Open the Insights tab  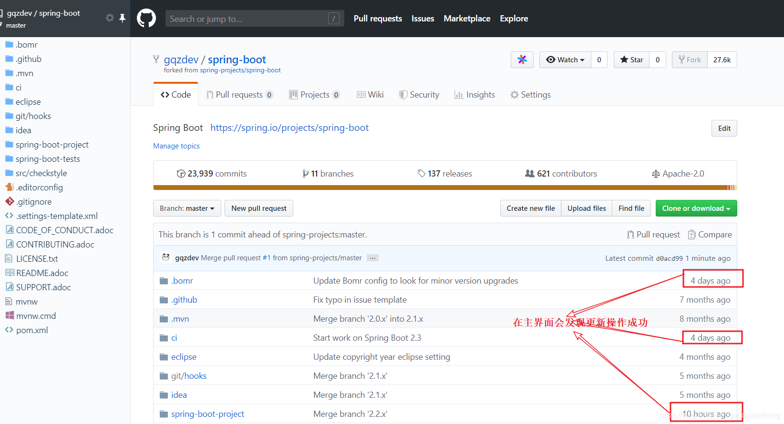[x=475, y=95]
